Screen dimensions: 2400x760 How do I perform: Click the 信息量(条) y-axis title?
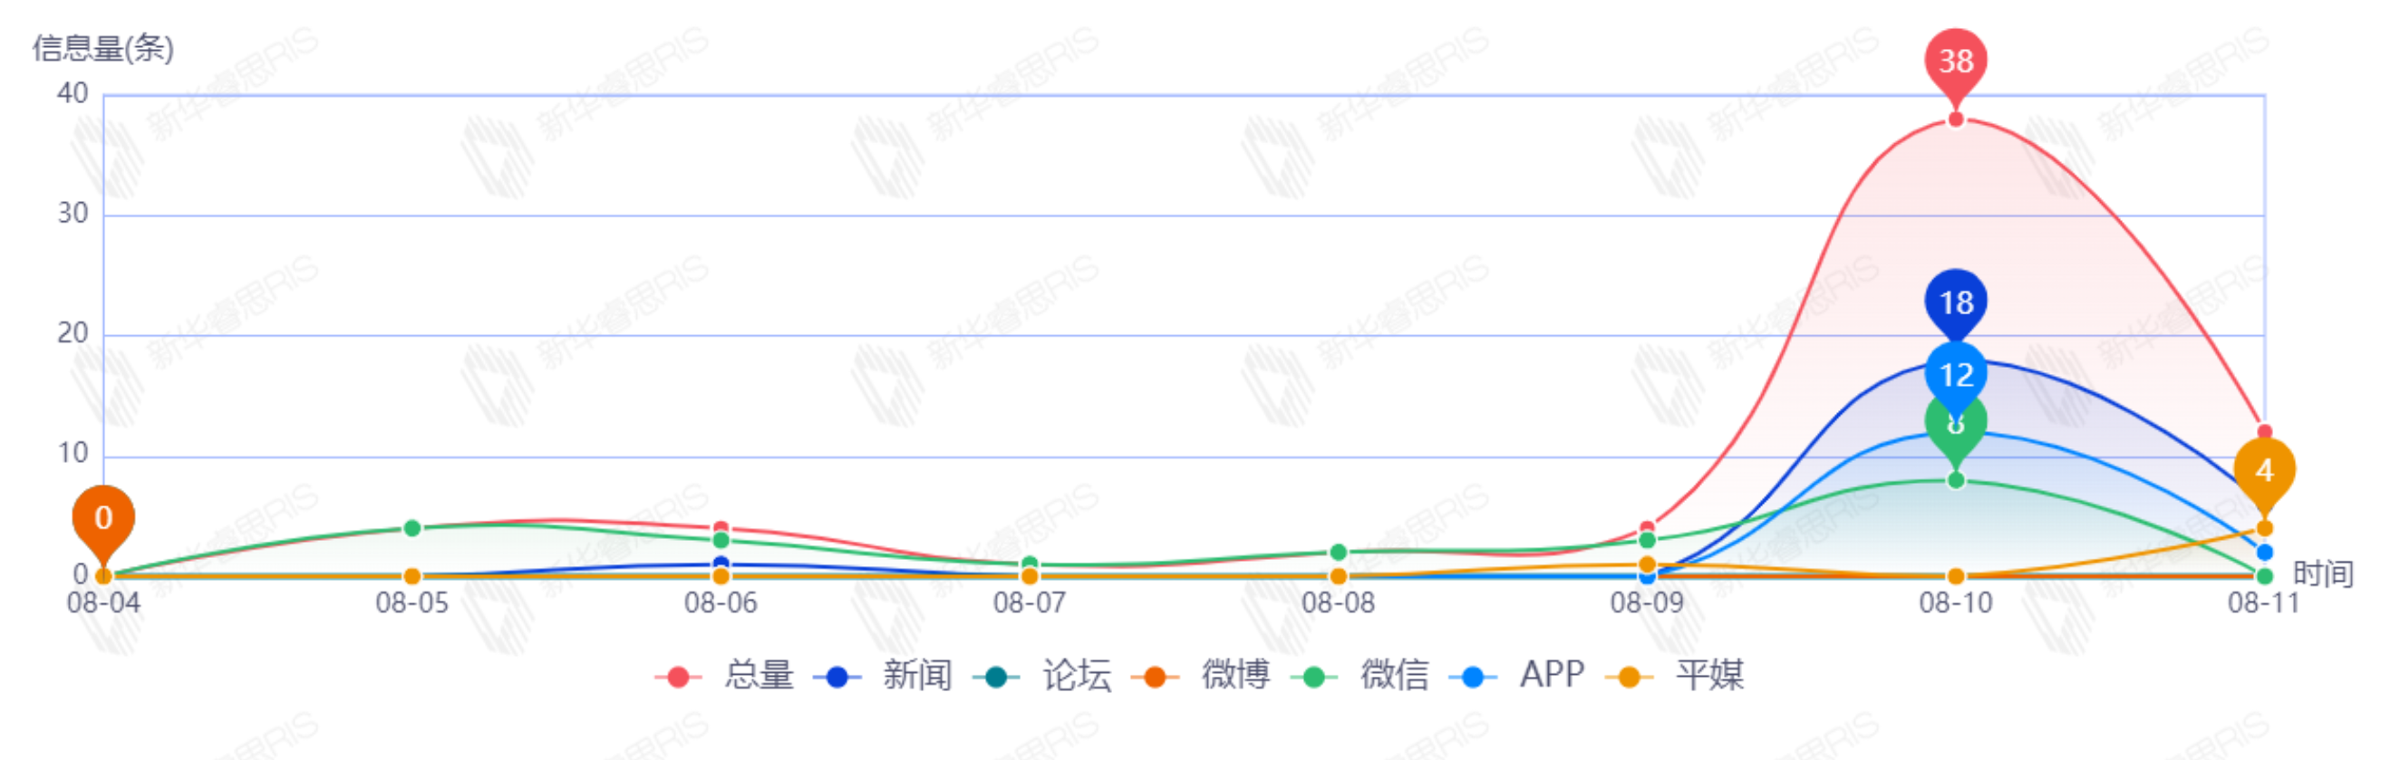(102, 48)
